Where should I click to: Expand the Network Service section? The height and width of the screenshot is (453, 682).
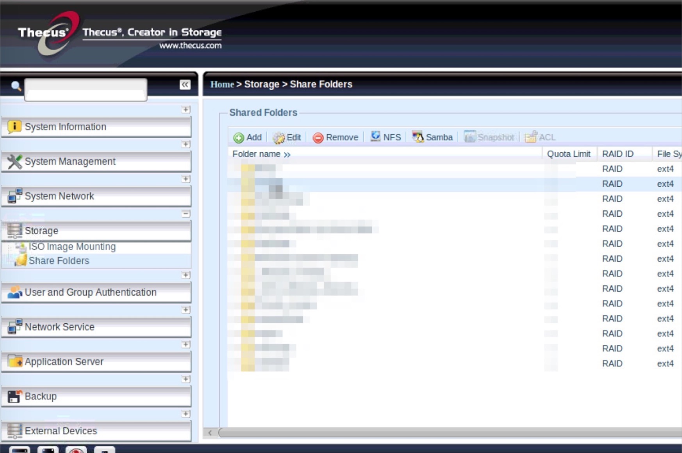186,310
